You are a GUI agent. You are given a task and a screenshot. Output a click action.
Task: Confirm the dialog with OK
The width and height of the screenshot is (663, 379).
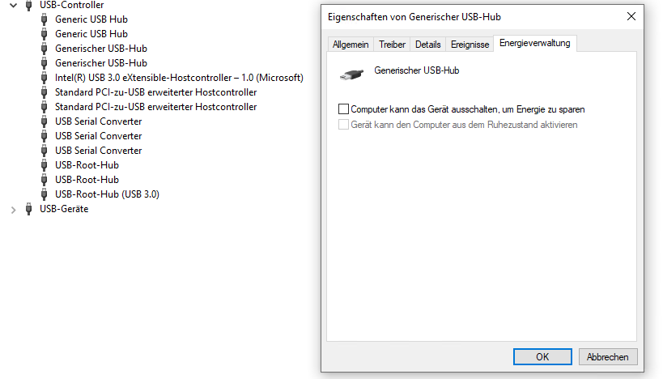coord(542,356)
